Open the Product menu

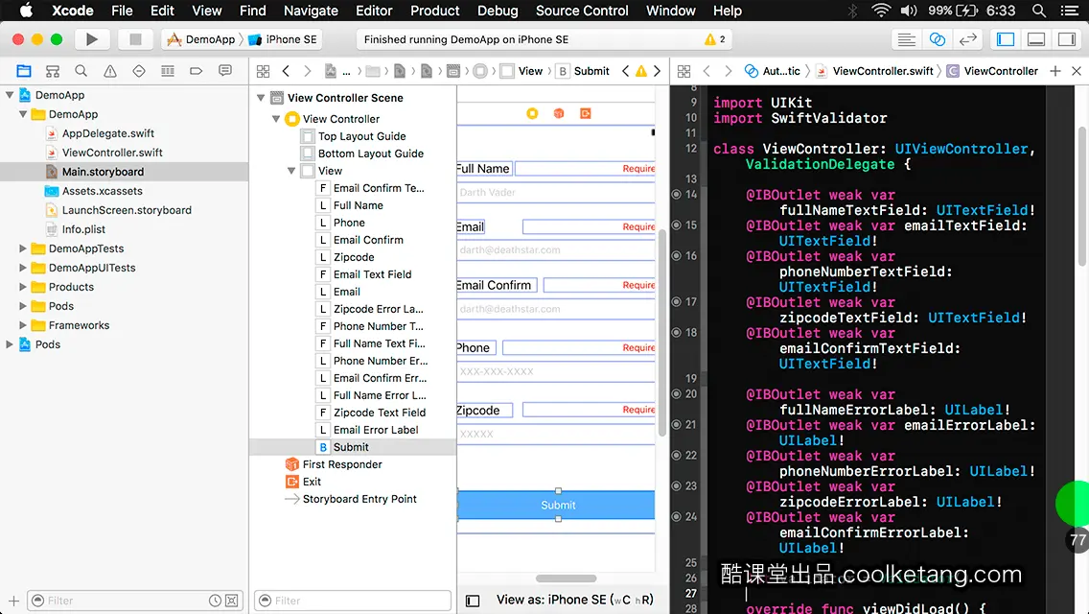tap(435, 11)
